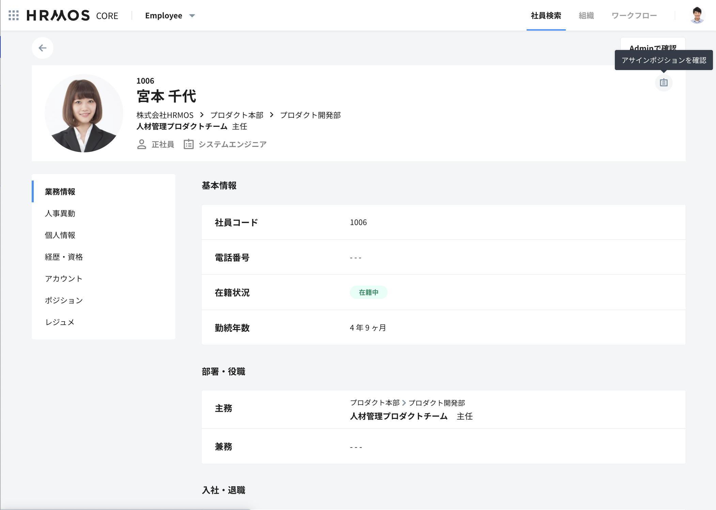Open the ワークフロー tab
Image resolution: width=716 pixels, height=510 pixels.
pyautogui.click(x=634, y=16)
